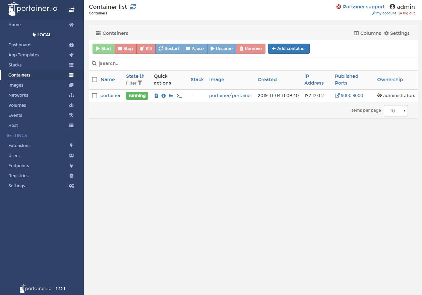
Task: Click the refresh icon beside Container list
Action: point(133,7)
